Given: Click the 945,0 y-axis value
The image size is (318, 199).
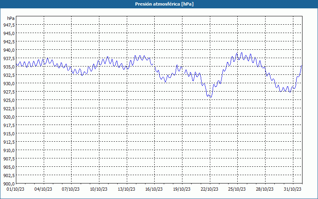Looking at the screenshot, I should pyautogui.click(x=9, y=33).
